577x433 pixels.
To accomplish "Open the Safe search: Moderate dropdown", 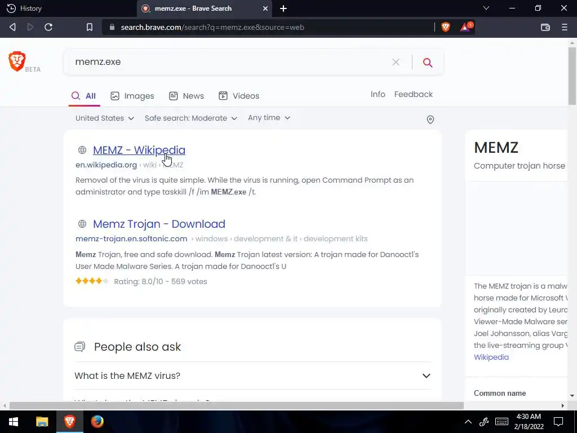I will point(190,118).
